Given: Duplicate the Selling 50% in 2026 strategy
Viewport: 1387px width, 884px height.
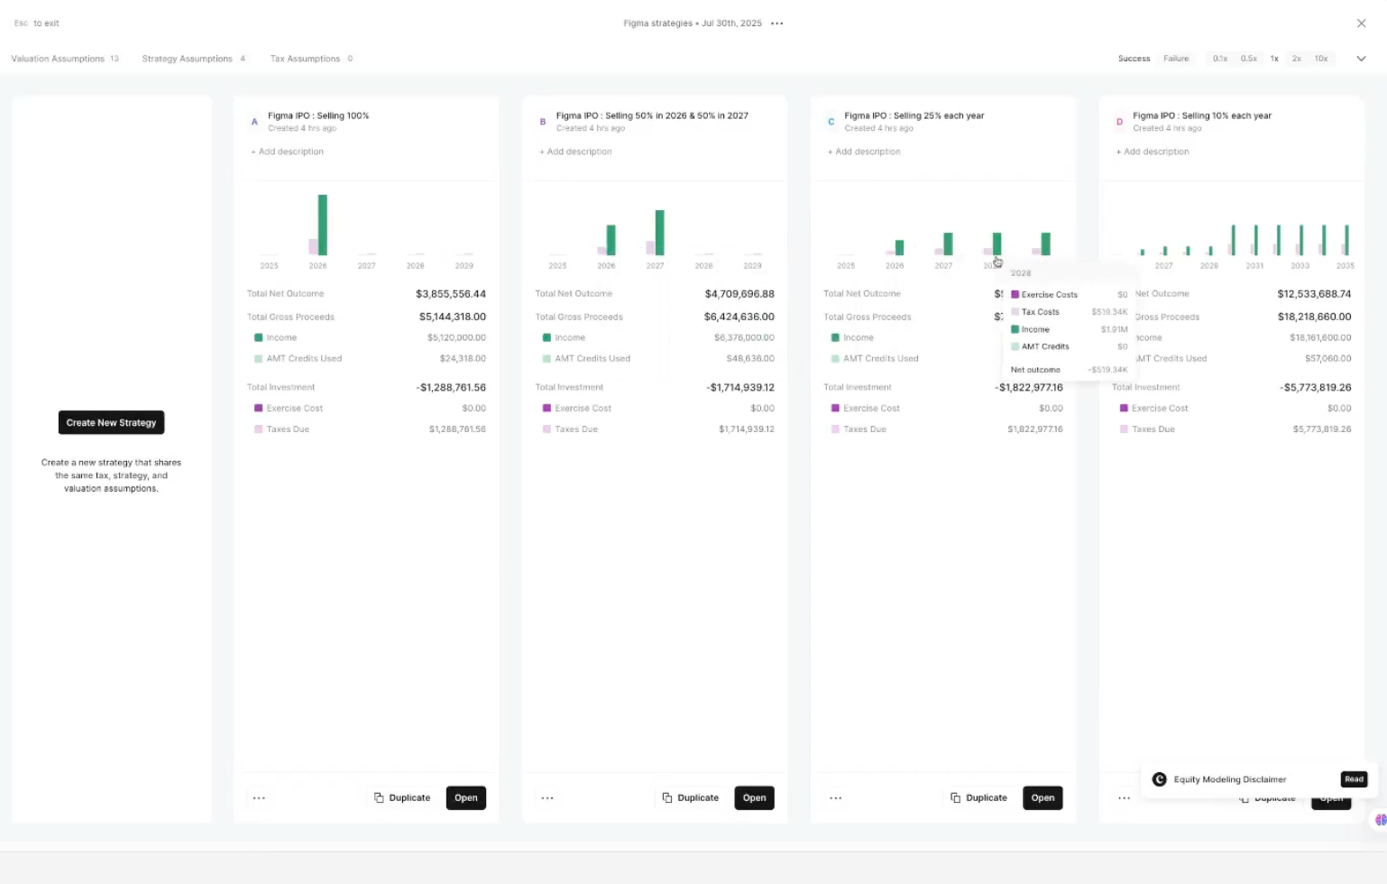Looking at the screenshot, I should click(691, 798).
